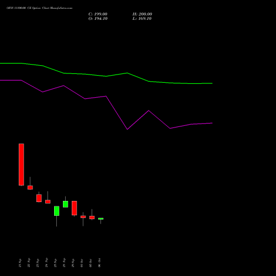
Task: Click the 01 Oct date axis label
Action: pos(82,263)
